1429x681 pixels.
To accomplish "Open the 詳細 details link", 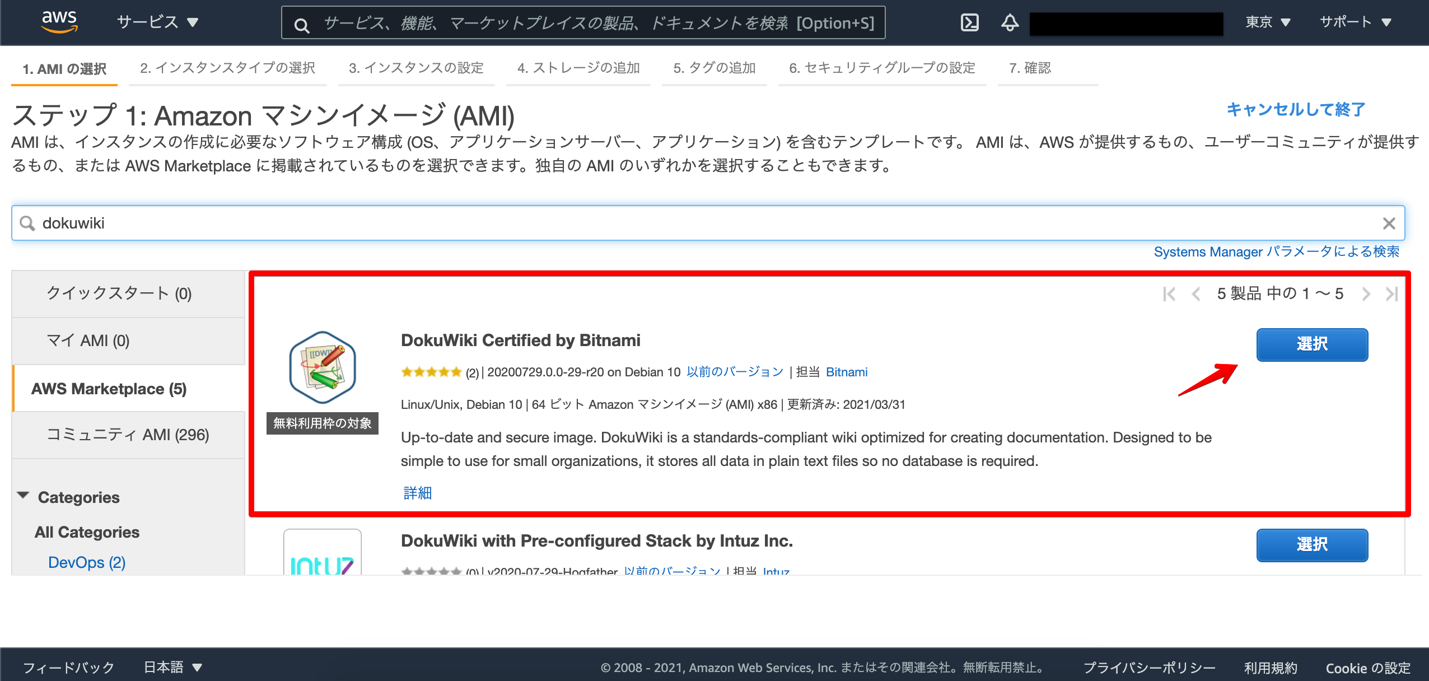I will tap(418, 493).
